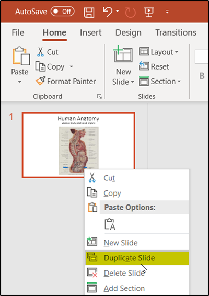This screenshot has width=209, height=296.
Task: Click the Undo arrow icon
Action: 108,12
